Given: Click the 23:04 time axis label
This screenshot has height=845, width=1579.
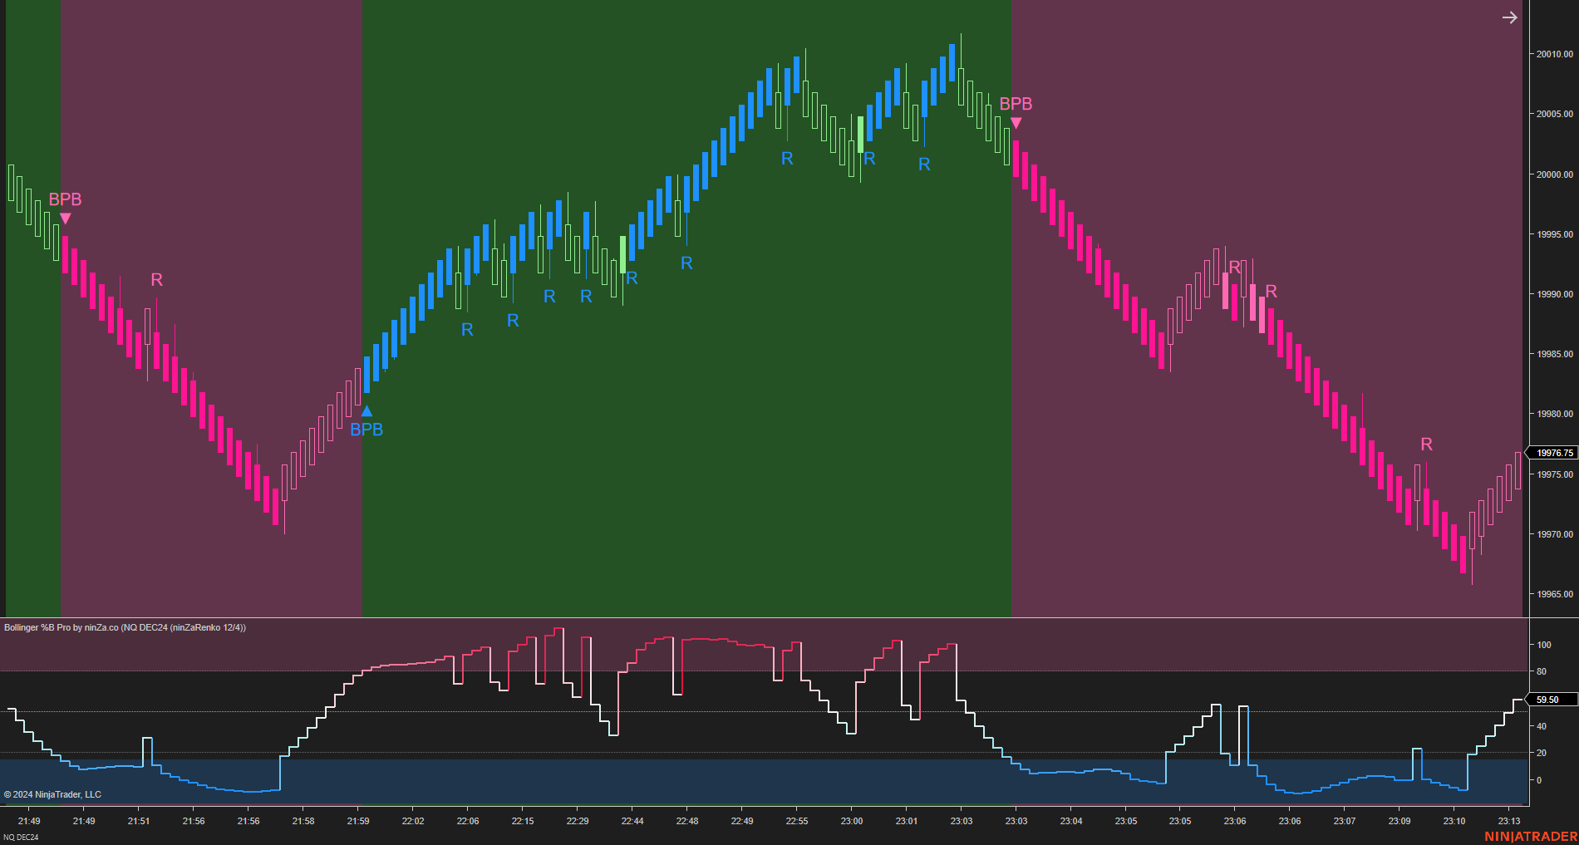Looking at the screenshot, I should 1071,821.
